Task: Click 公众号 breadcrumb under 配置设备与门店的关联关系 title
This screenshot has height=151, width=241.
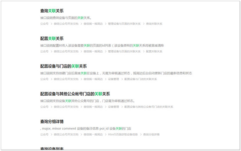Action: click(44, 79)
